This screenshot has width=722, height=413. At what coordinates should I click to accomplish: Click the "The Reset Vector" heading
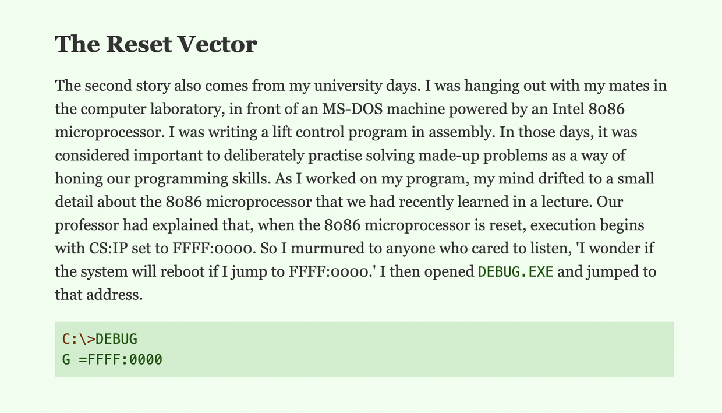[x=155, y=44]
